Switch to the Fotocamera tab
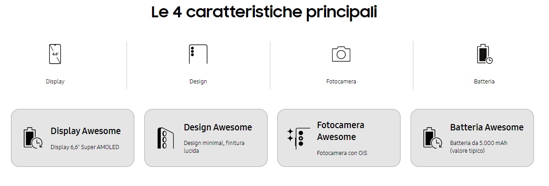Screen dimensions: 549x186 341,82
